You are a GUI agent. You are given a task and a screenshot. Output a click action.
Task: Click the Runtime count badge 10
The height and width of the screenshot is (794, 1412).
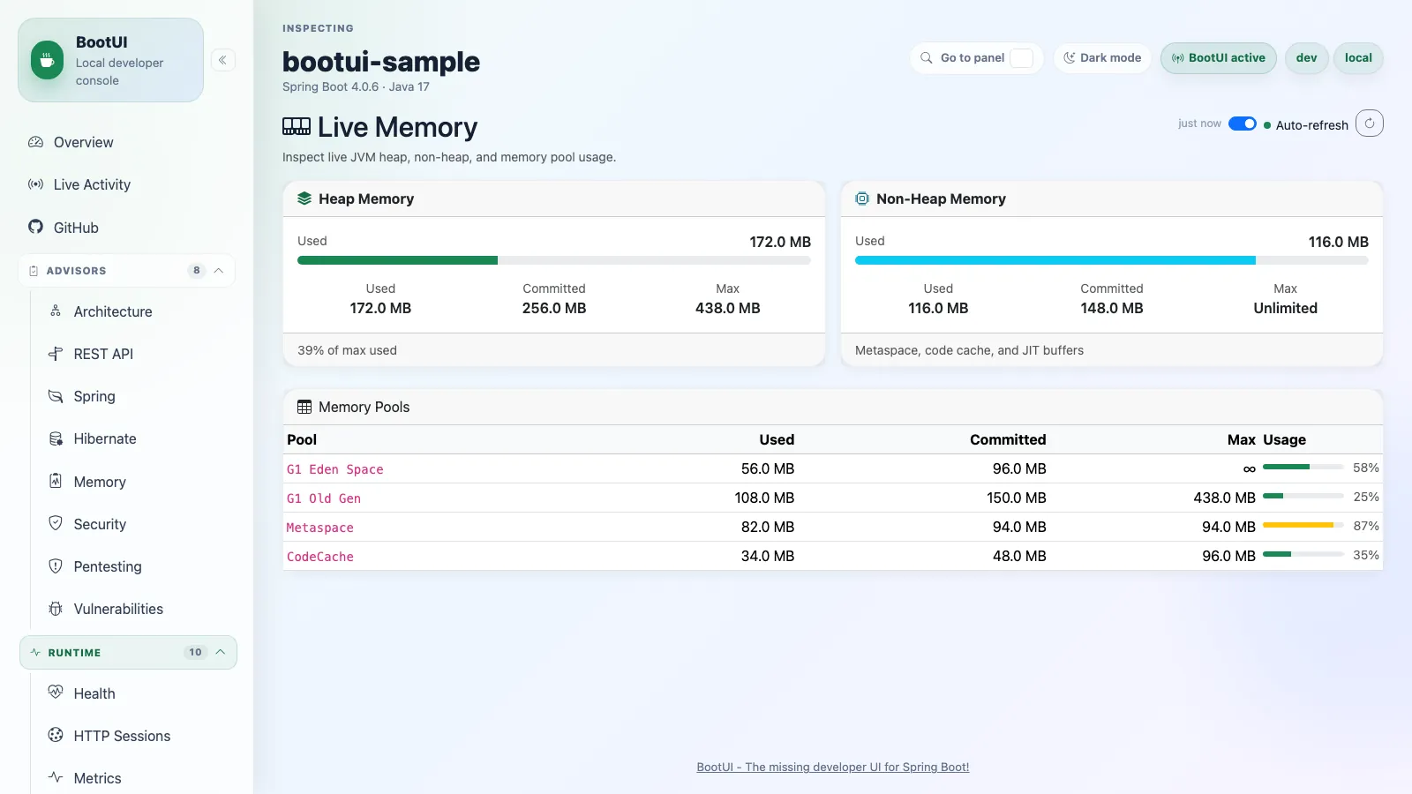click(x=195, y=652)
